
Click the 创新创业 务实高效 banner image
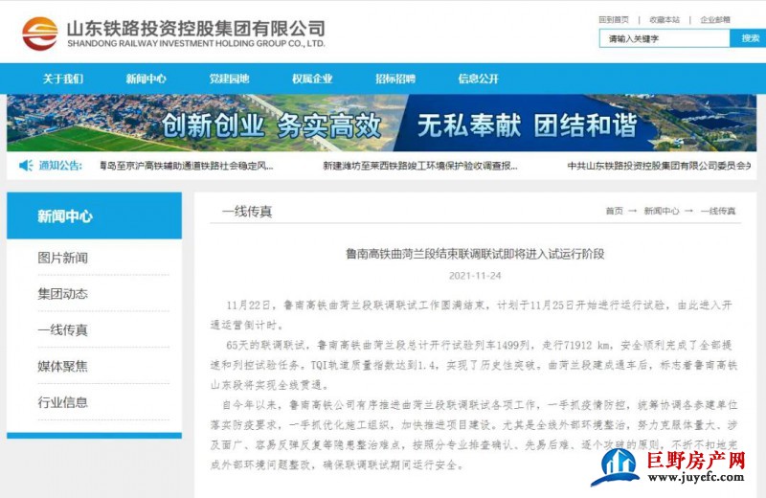pyautogui.click(x=381, y=123)
